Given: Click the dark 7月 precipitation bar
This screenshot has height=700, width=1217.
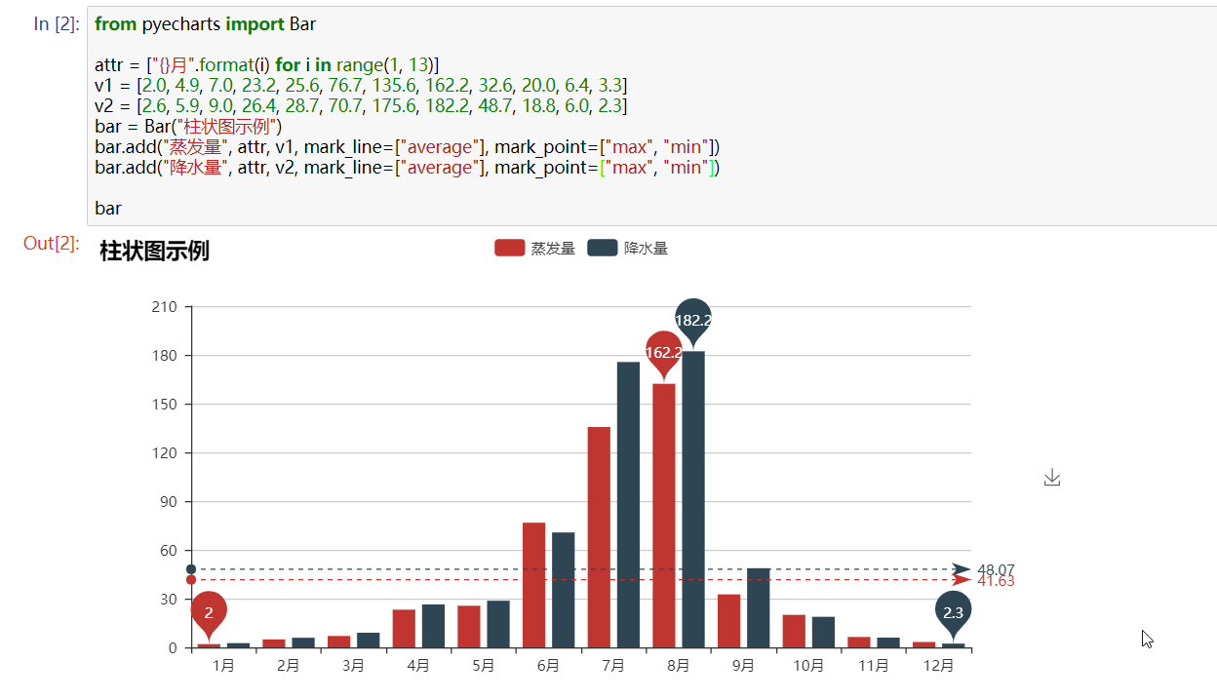Looking at the screenshot, I should pyautogui.click(x=628, y=504).
